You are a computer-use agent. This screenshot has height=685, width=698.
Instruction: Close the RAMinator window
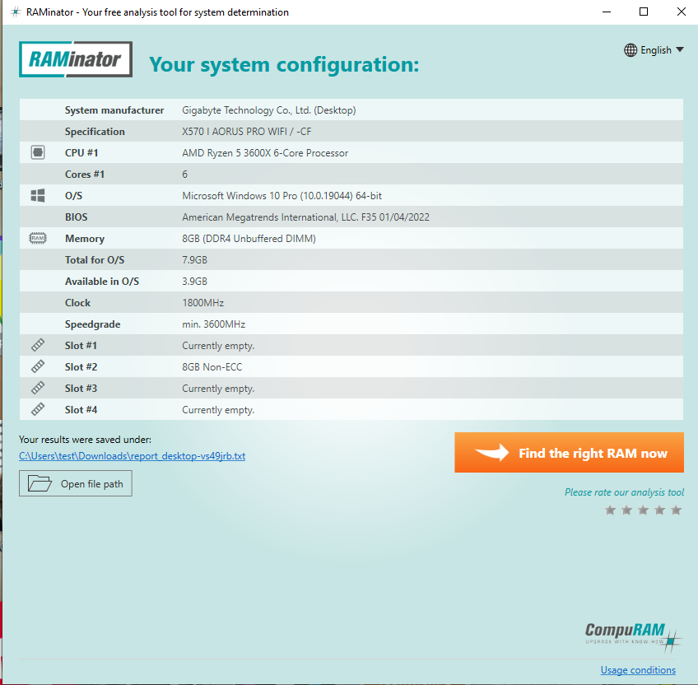[681, 12]
